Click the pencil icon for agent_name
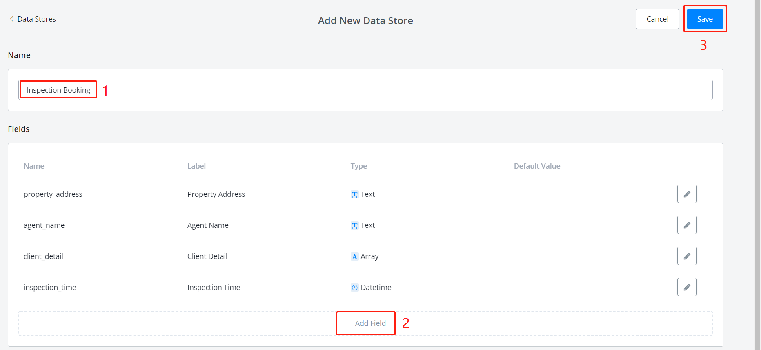Viewport: 761px width, 350px height. [x=687, y=225]
